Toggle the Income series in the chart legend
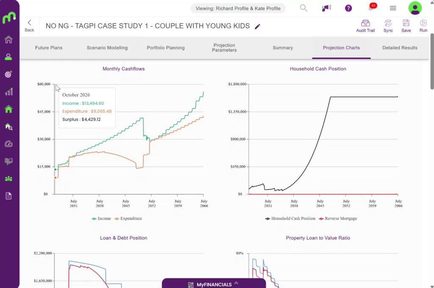The width and height of the screenshot is (434, 288). [101, 219]
